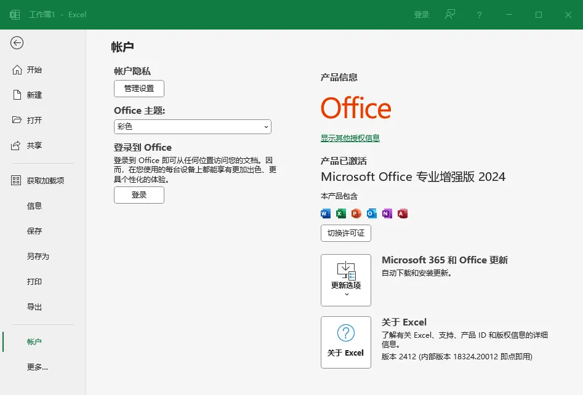The height and width of the screenshot is (395, 583).
Task: Click the back arrow icon
Action: [x=17, y=42]
